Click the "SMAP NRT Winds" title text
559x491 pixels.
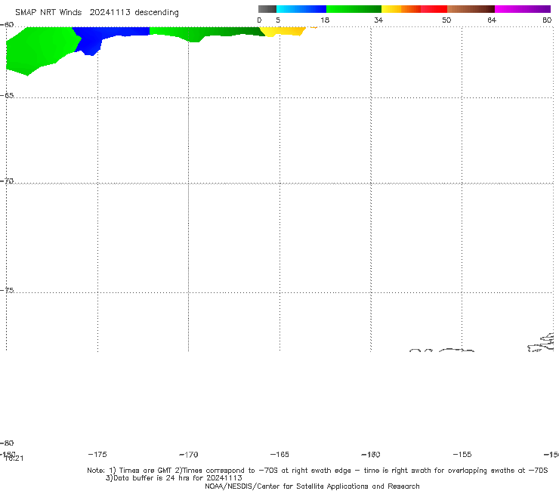pyautogui.click(x=48, y=12)
